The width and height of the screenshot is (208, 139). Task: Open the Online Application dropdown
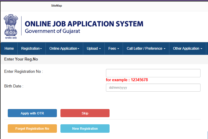[x=64, y=49]
